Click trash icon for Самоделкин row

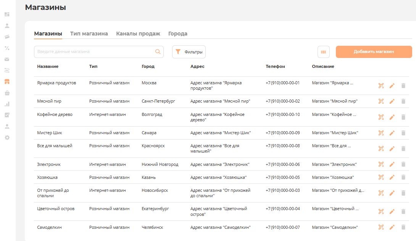pyautogui.click(x=403, y=227)
